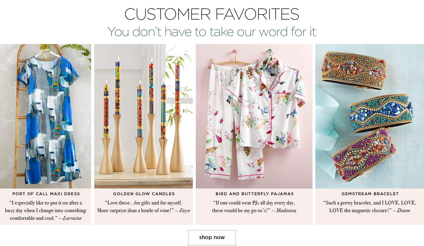Click the blue beaded bracelet in the middle
424x246 pixels.
(x=381, y=112)
